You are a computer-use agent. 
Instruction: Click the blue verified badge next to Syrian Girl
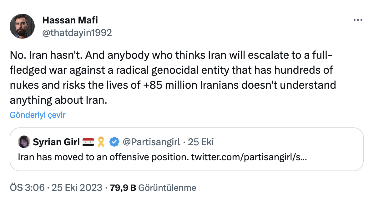click(114, 142)
